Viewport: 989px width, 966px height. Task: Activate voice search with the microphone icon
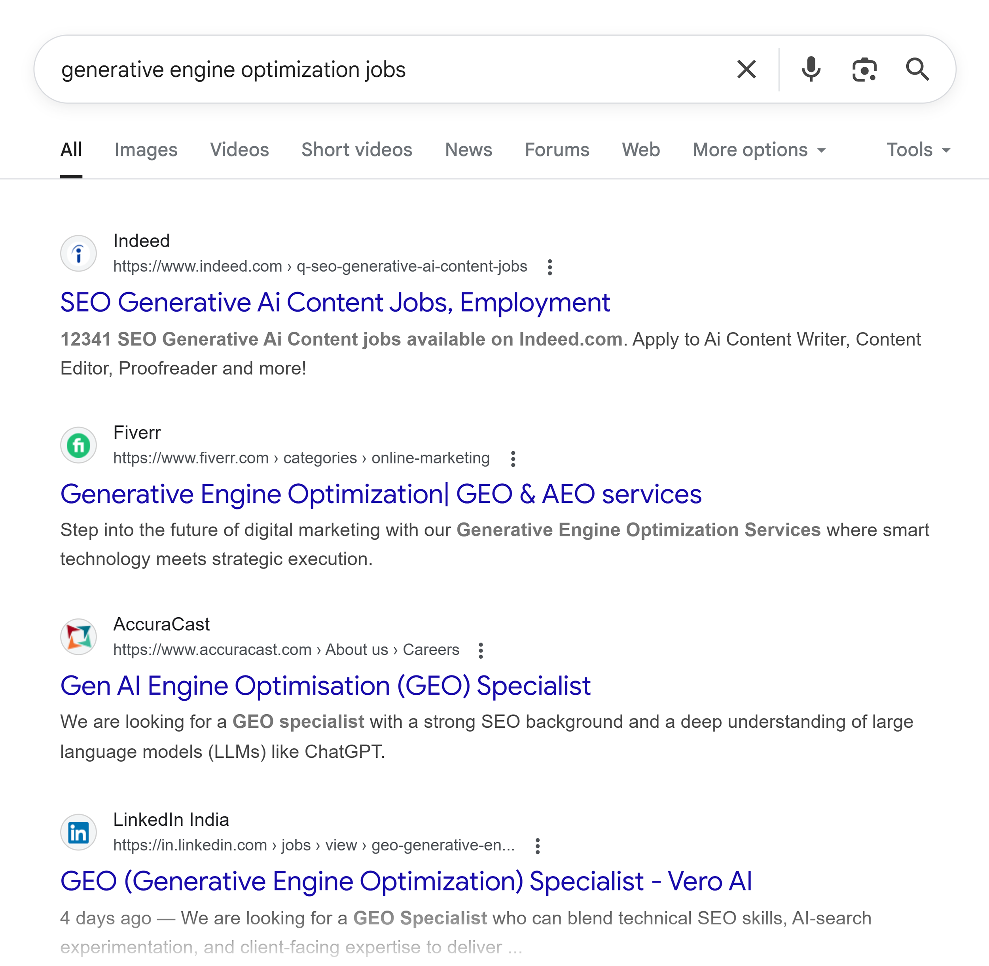pos(811,69)
